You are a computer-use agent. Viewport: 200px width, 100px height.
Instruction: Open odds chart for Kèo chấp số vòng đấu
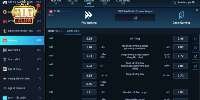(195, 47)
